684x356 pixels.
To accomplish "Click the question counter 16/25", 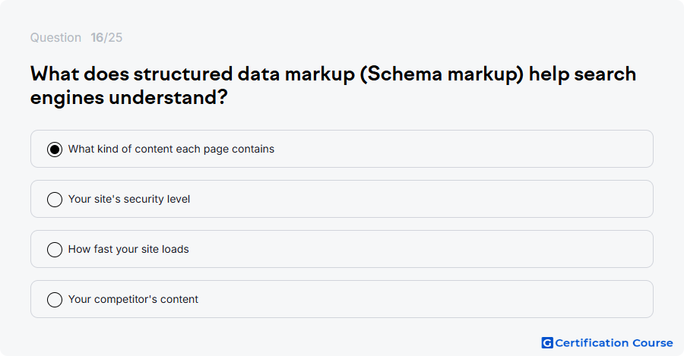I will click(106, 37).
